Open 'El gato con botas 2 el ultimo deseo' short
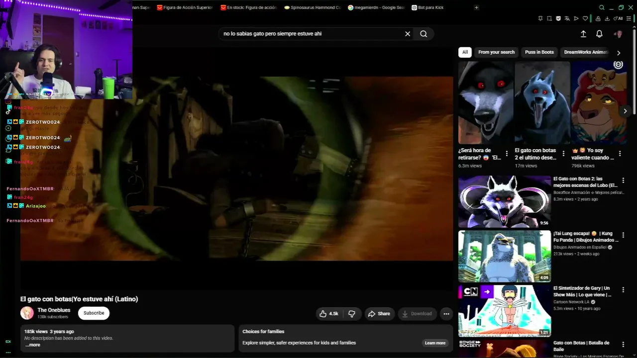The width and height of the screenshot is (637, 358). pos(542,102)
